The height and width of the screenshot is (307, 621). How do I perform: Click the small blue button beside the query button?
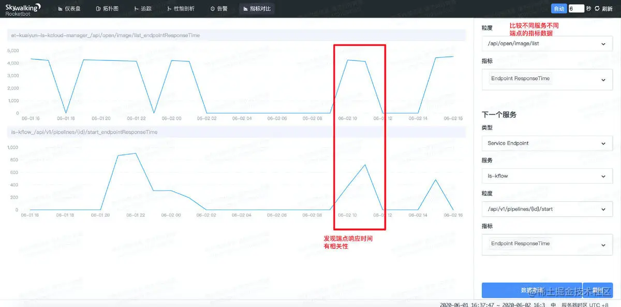tap(598, 290)
